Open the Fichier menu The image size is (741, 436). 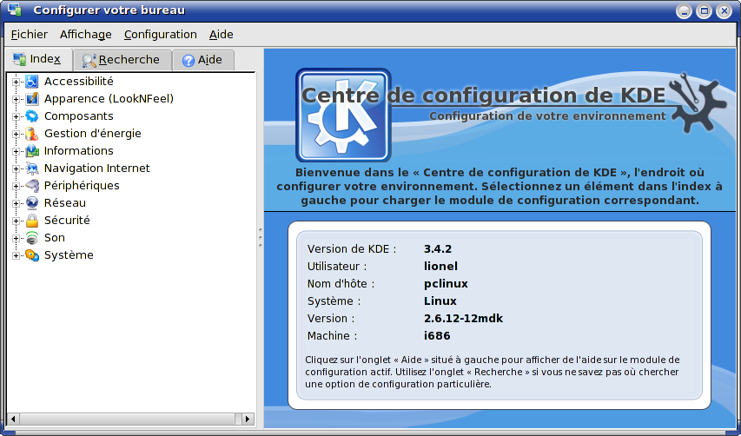tap(30, 35)
